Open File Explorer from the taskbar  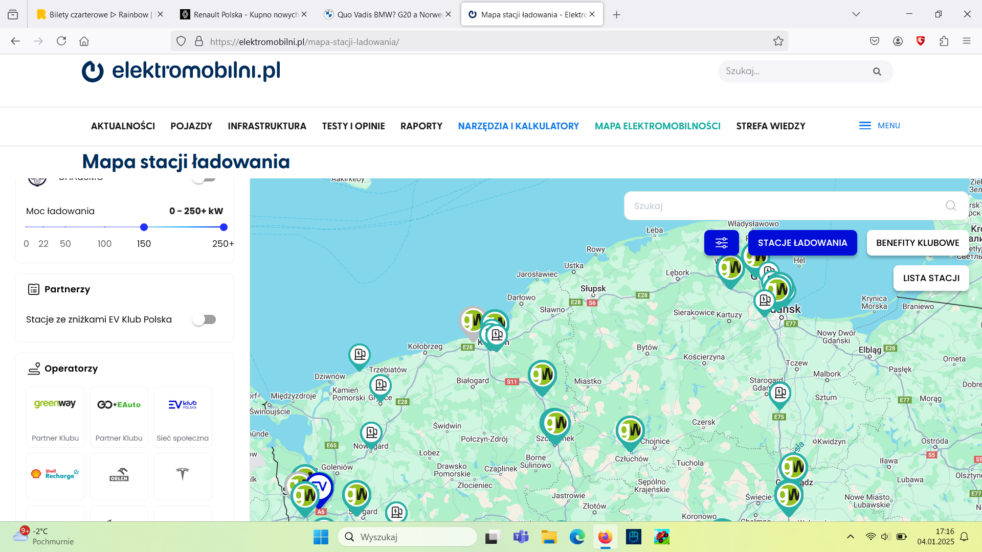click(549, 537)
